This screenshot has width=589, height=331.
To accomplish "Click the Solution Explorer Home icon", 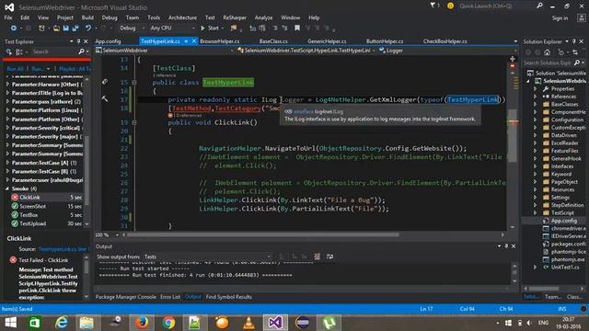I will [x=548, y=52].
